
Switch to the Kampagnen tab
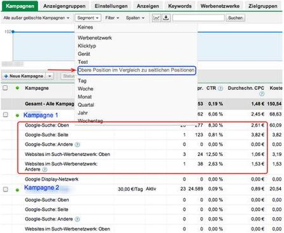coord(20,6)
